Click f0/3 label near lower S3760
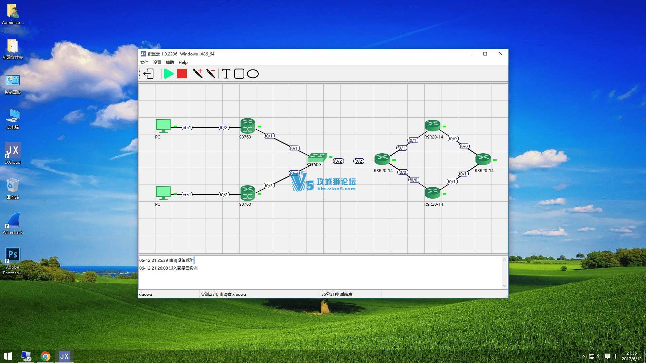The height and width of the screenshot is (363, 646). tap(268, 186)
